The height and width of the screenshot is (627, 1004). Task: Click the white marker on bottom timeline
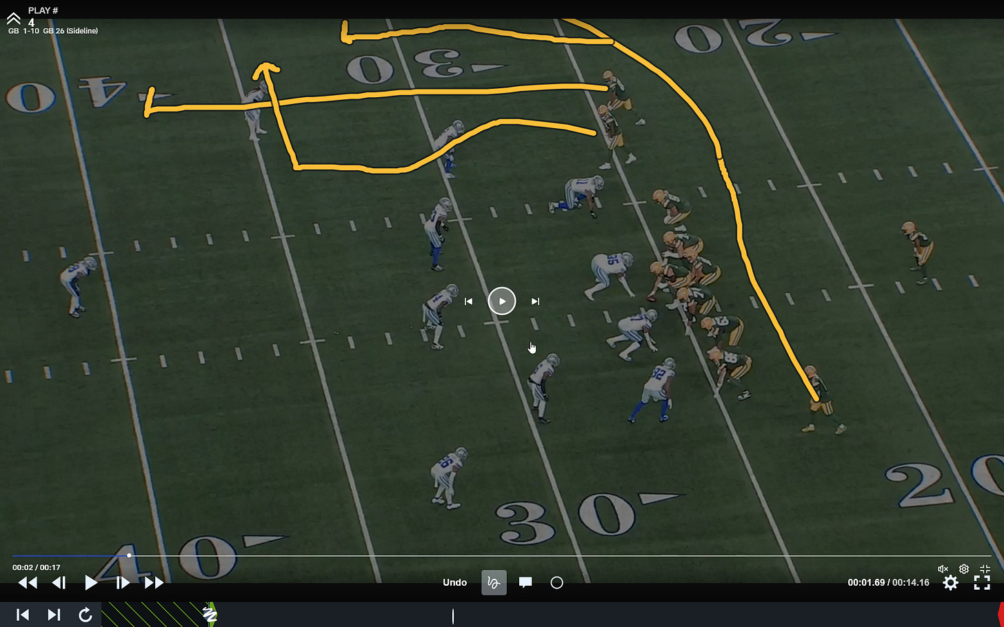tap(453, 616)
